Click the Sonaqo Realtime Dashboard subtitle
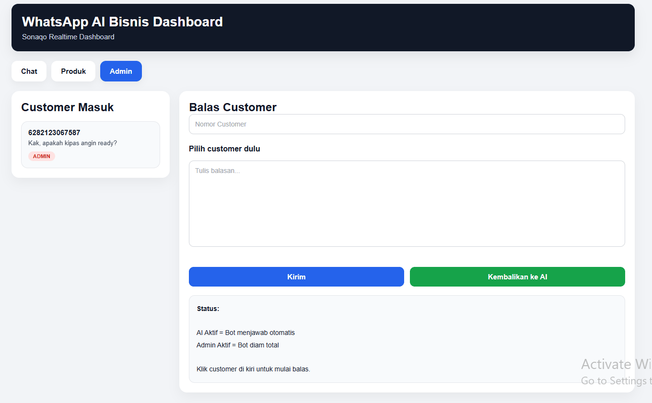652x403 pixels. click(x=68, y=37)
